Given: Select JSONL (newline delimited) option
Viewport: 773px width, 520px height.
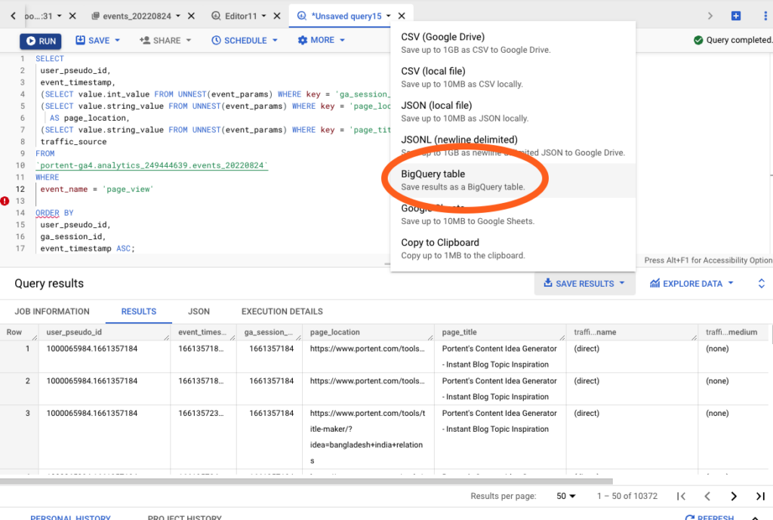Looking at the screenshot, I should pos(513,146).
